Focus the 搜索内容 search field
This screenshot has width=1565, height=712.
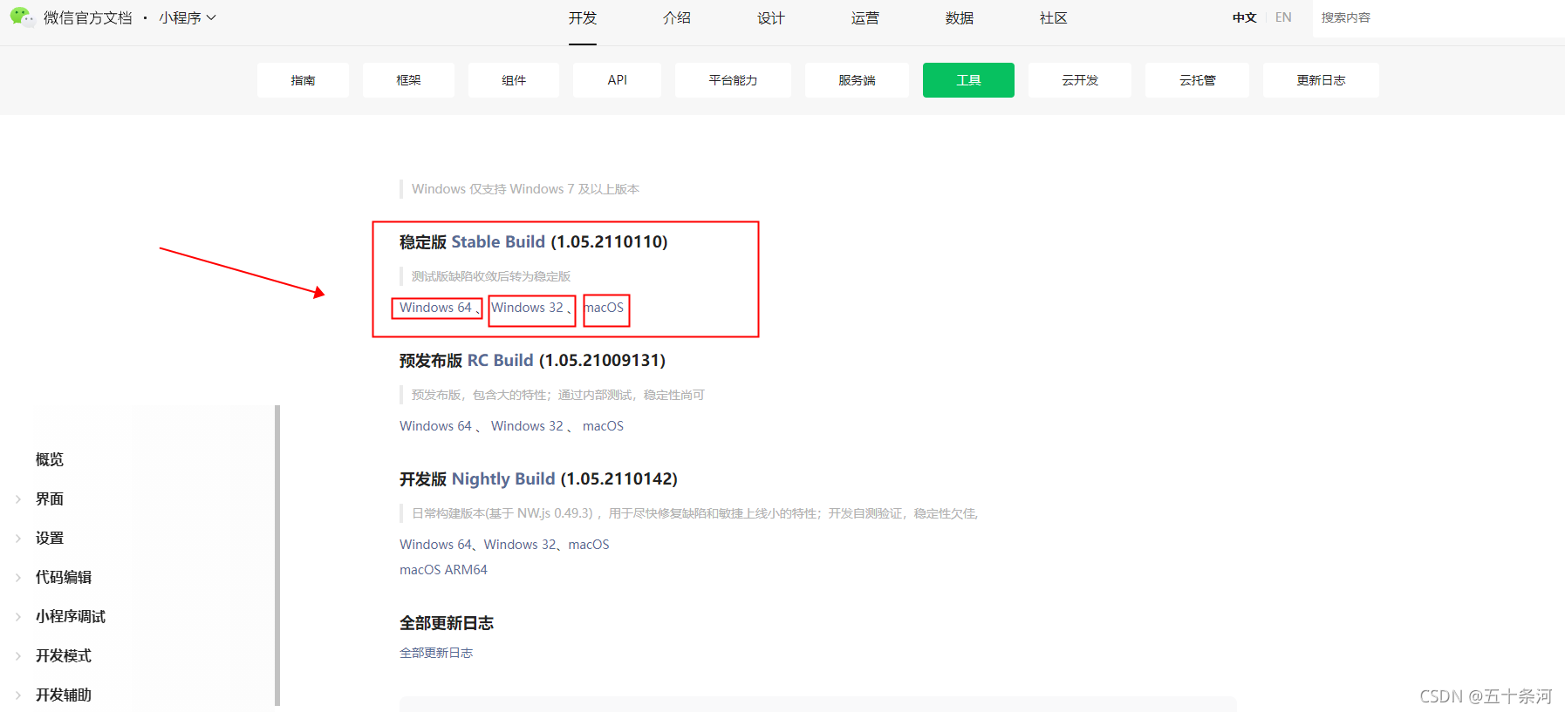click(1438, 18)
